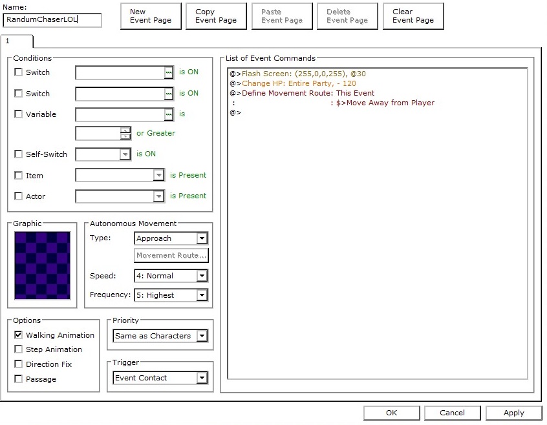Click the first Switch name field
Viewport: 547px width, 425px height.
pyautogui.click(x=120, y=72)
